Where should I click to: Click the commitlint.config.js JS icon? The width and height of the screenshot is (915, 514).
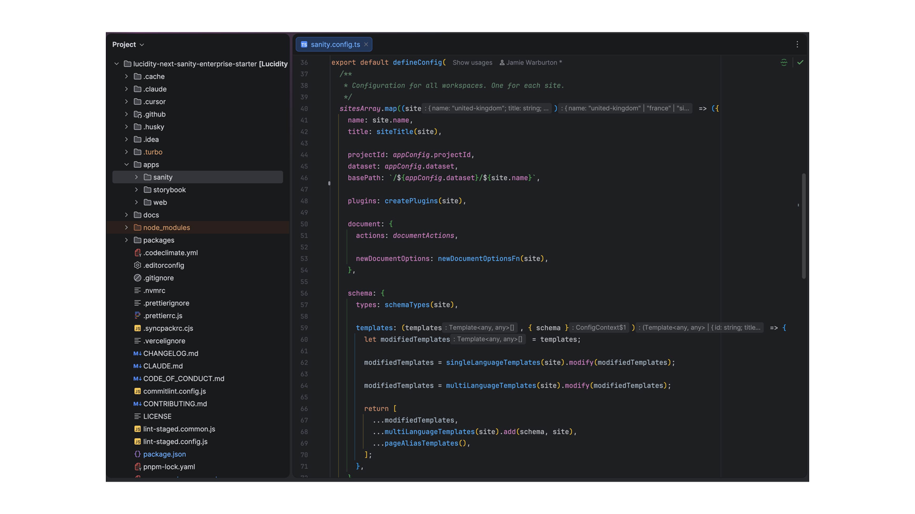(x=137, y=391)
